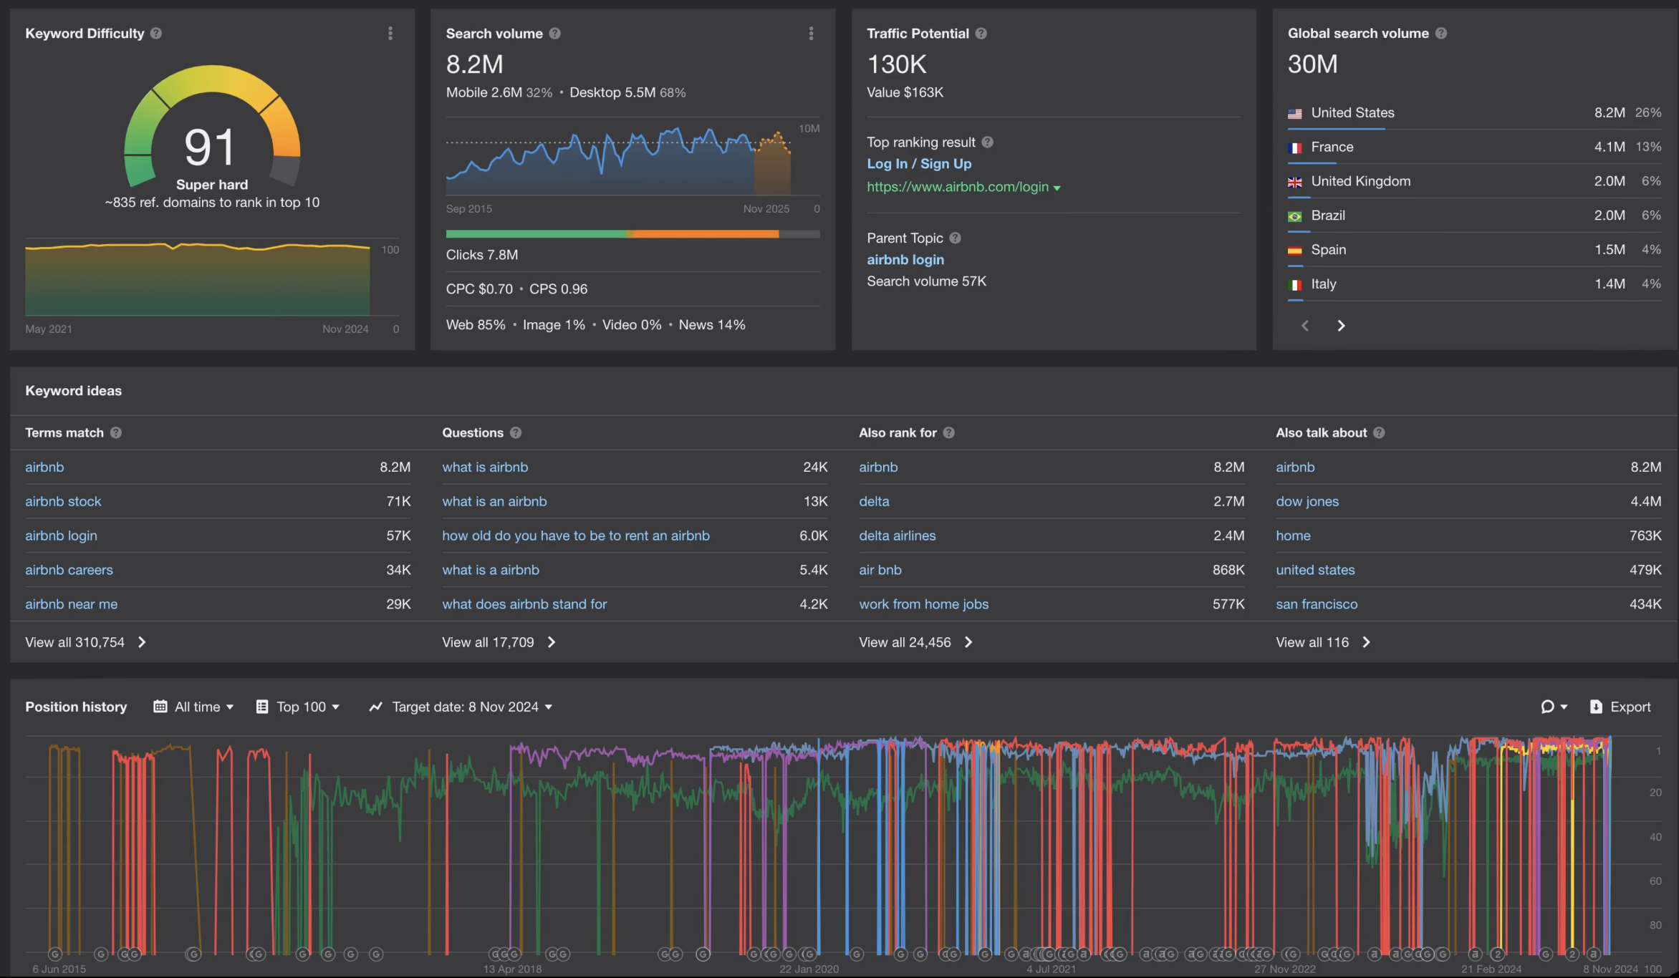Open san francisco keyword
1679x978 pixels.
point(1317,604)
